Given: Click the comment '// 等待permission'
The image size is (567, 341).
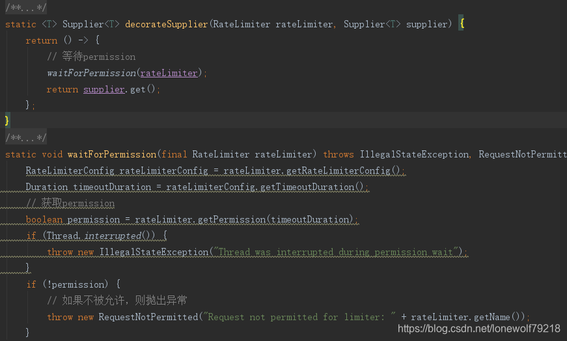Looking at the screenshot, I should (x=91, y=57).
